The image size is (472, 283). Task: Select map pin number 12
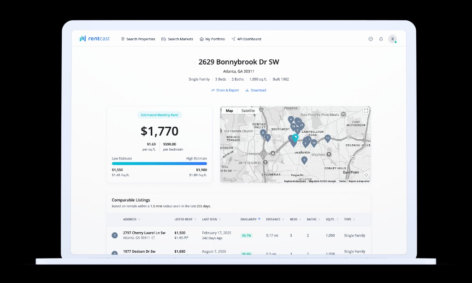(x=328, y=138)
